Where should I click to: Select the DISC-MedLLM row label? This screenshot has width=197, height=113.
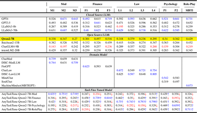11,63
